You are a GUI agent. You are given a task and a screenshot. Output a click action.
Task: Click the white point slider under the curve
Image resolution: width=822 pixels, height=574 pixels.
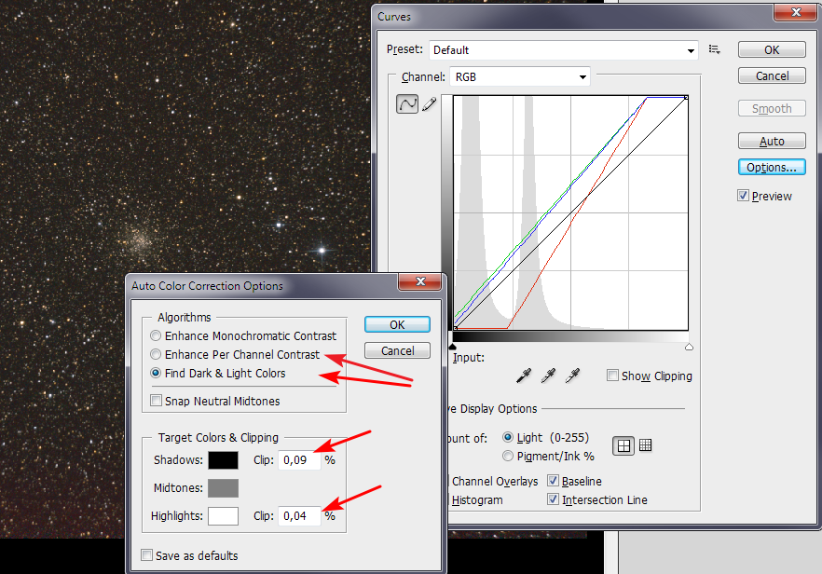tap(689, 347)
